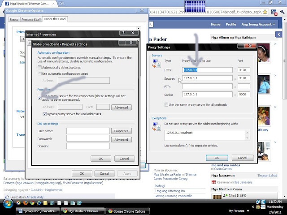287x215 pixels.
Task: Click the Kaarawan gift icon
Action: [213, 182]
